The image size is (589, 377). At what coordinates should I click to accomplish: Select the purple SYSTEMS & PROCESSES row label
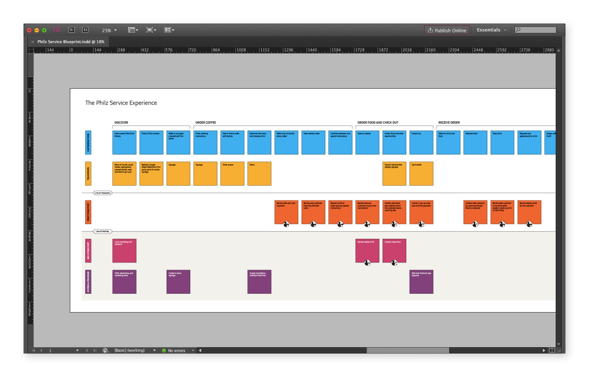tap(88, 282)
